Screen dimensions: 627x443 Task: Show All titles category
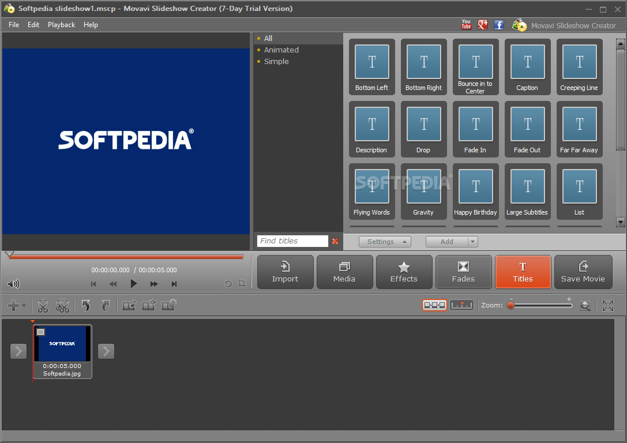pyautogui.click(x=298, y=39)
